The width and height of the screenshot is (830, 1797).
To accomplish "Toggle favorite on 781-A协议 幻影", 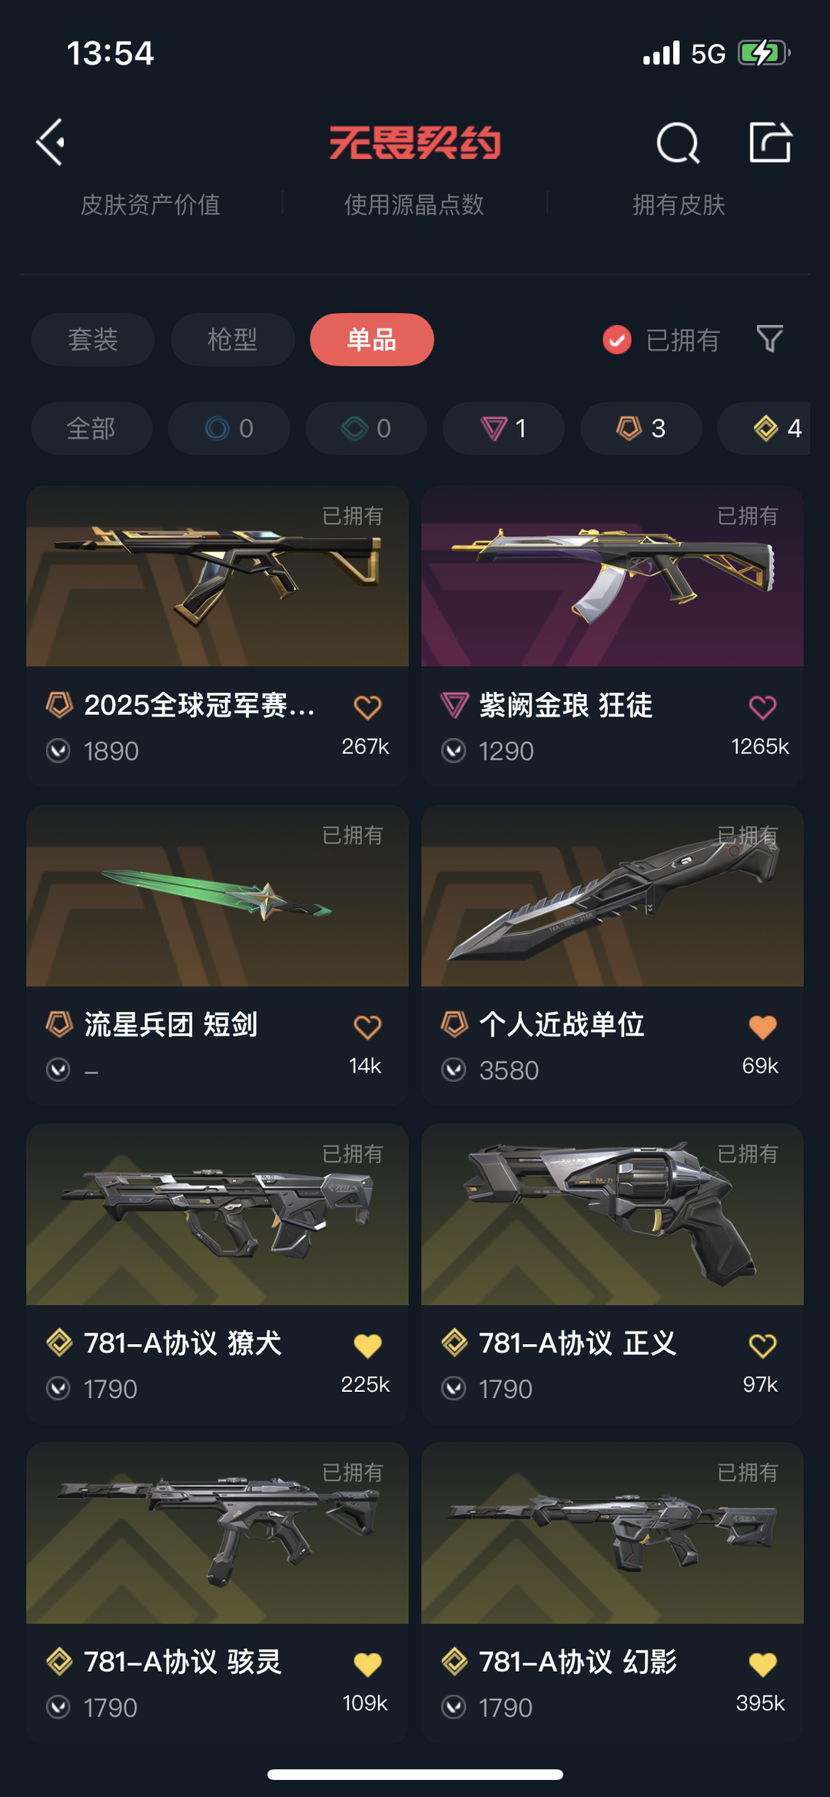I will click(x=762, y=1665).
